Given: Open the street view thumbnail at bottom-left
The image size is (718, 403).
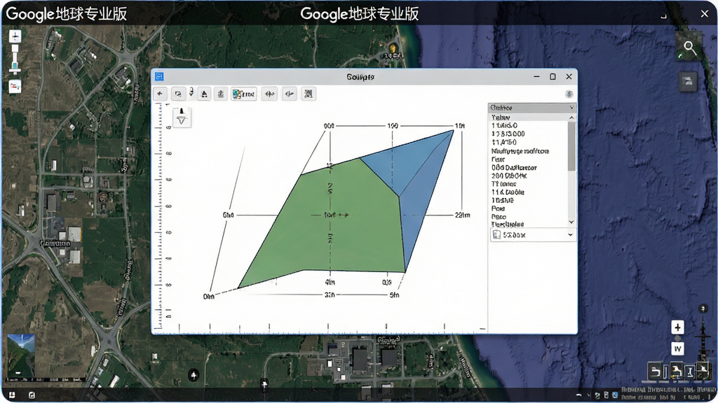Looking at the screenshot, I should pos(20,355).
